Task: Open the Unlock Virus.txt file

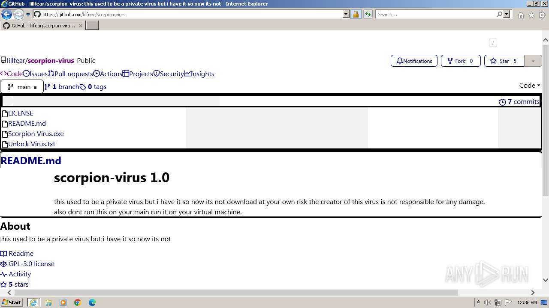Action: 32,144
